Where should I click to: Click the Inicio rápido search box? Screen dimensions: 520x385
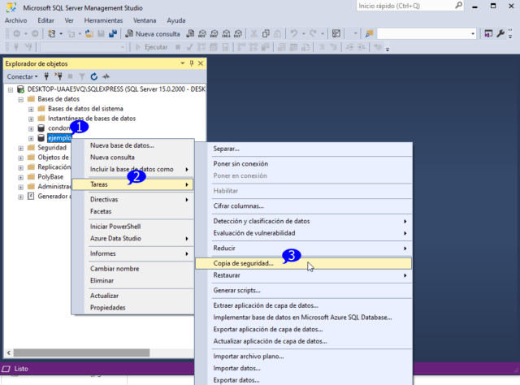tap(406, 6)
